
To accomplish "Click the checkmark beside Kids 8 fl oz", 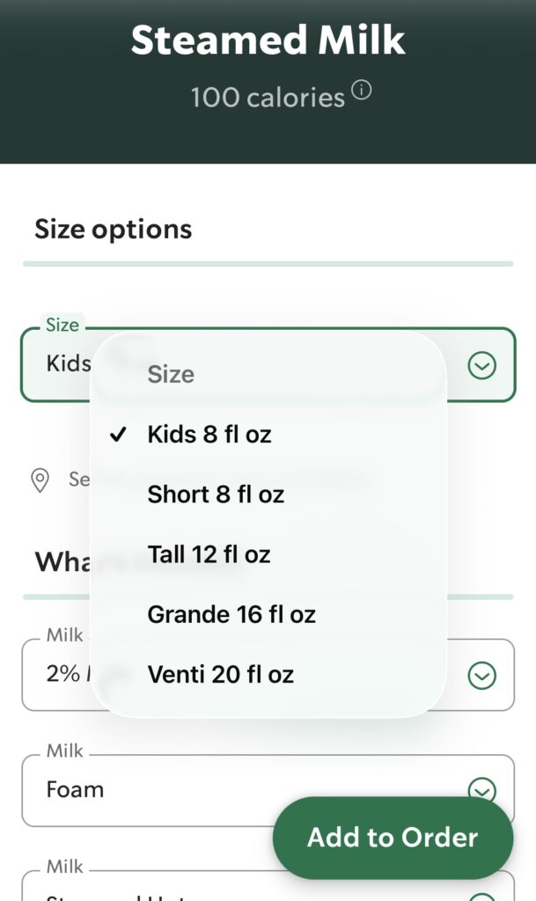I will (x=119, y=434).
